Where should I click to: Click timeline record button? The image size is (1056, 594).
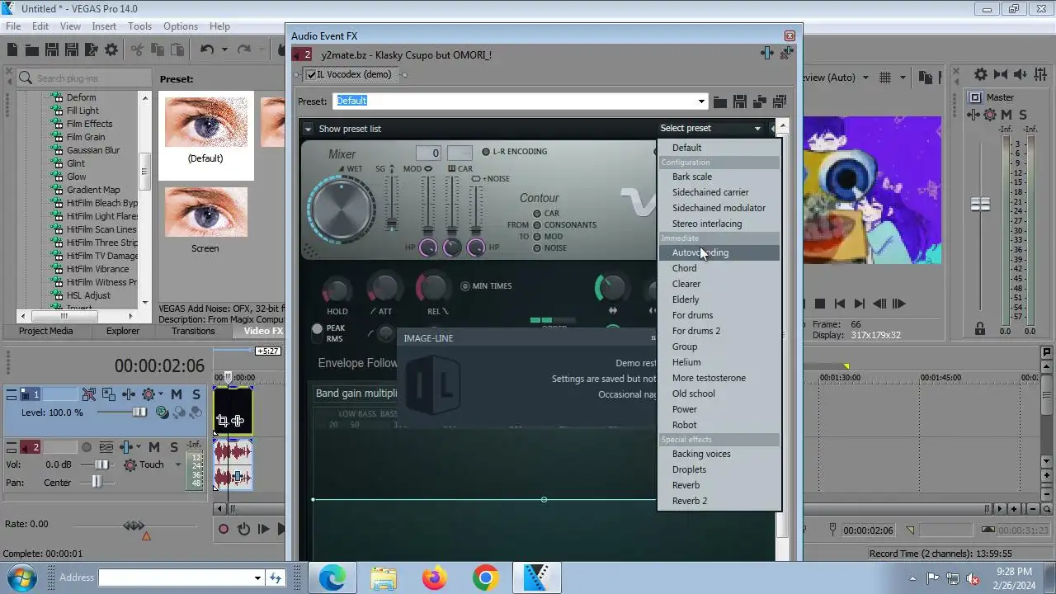tap(223, 529)
